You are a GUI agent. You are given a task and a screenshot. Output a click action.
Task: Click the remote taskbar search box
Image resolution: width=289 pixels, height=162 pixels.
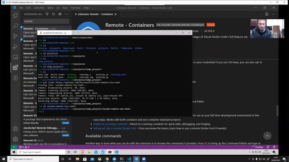click(x=41, y=152)
